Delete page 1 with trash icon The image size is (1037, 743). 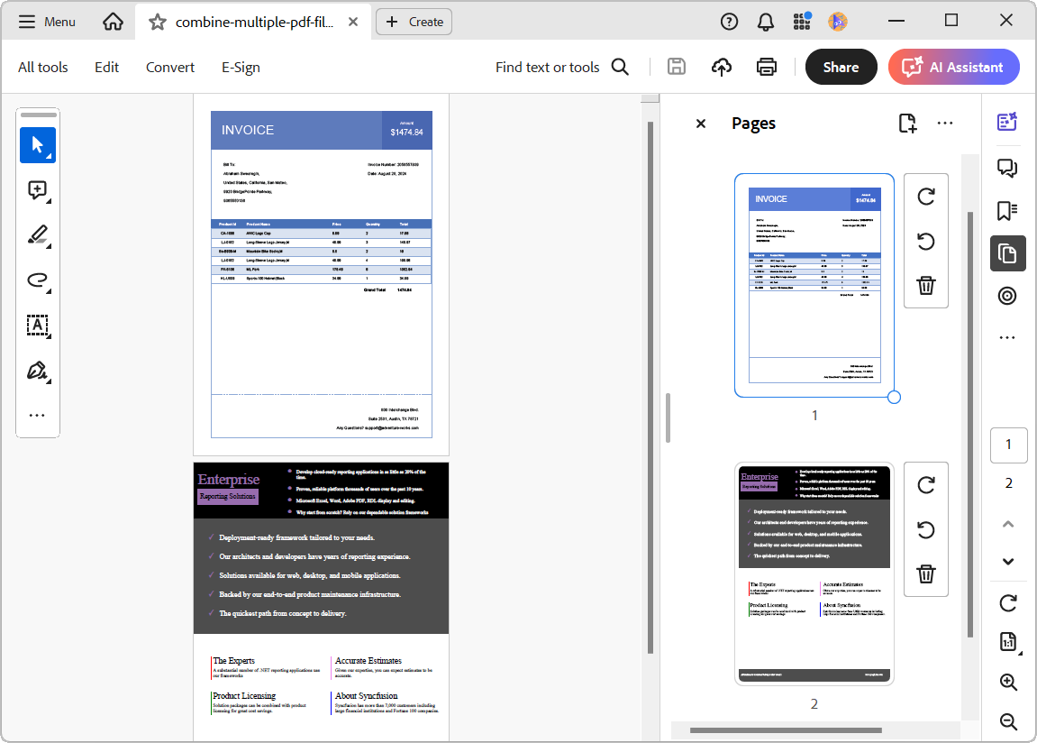pos(926,285)
